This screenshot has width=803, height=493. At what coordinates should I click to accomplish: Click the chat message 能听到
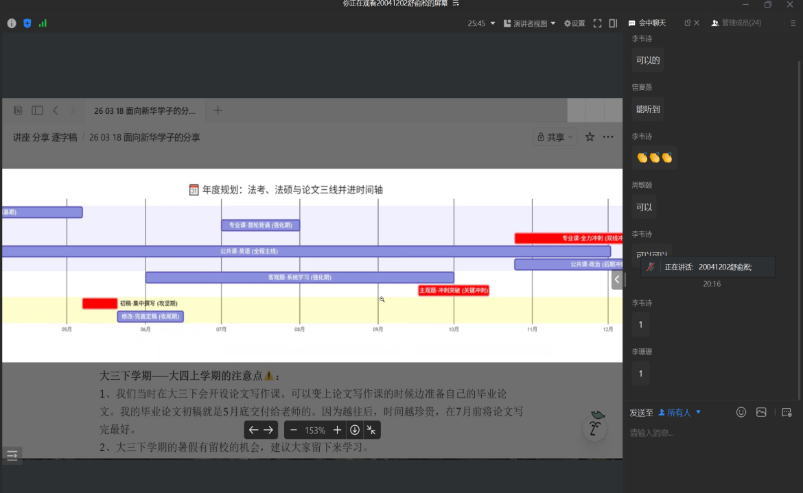tap(648, 110)
